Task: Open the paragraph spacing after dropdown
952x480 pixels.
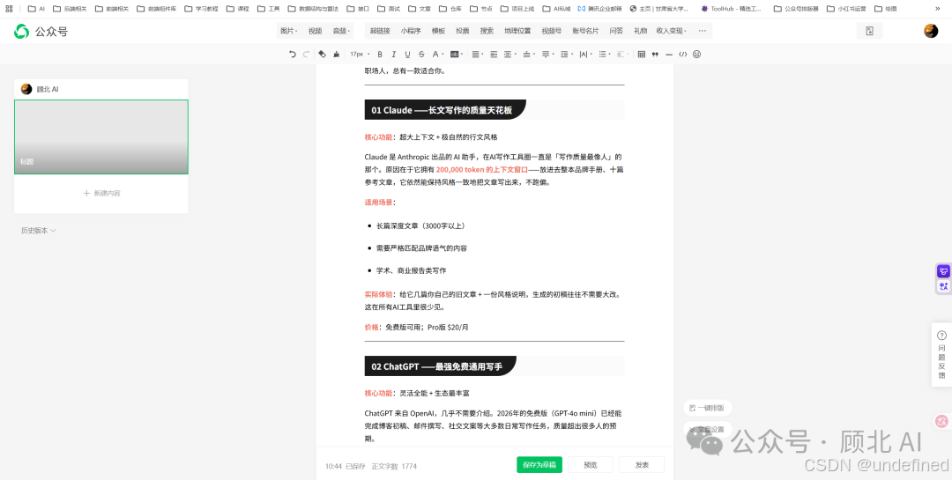Action: pyautogui.click(x=547, y=54)
